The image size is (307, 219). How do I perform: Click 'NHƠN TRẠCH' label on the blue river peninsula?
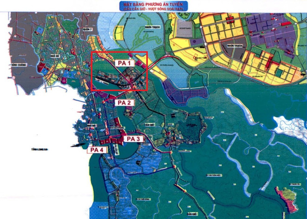pyautogui.click(x=153, y=27)
